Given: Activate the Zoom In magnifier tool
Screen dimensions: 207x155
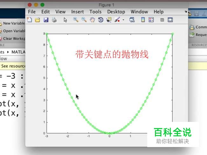Looking at the screenshot, I should tap(76, 20).
